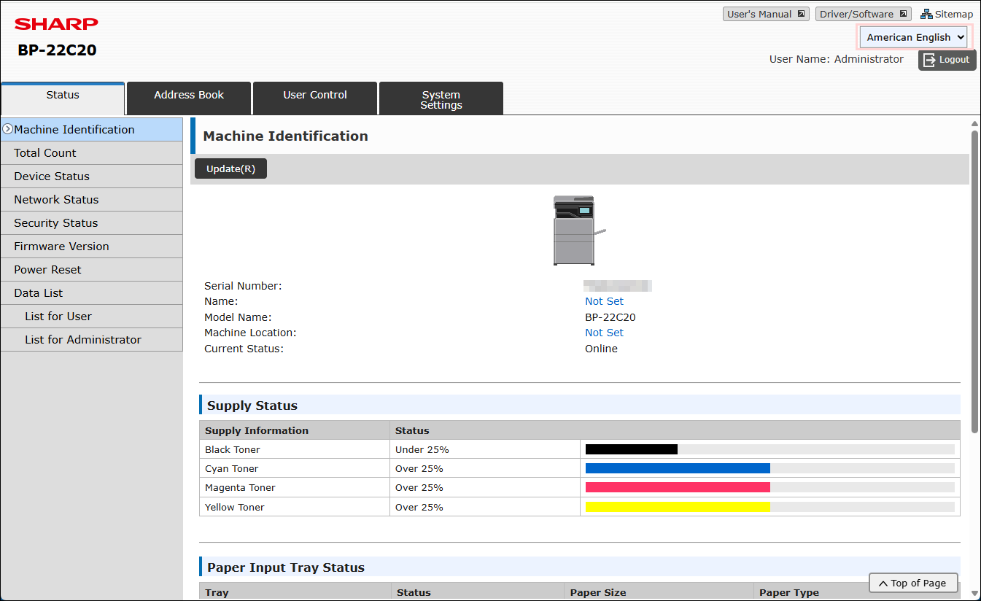Open the User's Manual
This screenshot has width=981, height=601.
click(766, 14)
